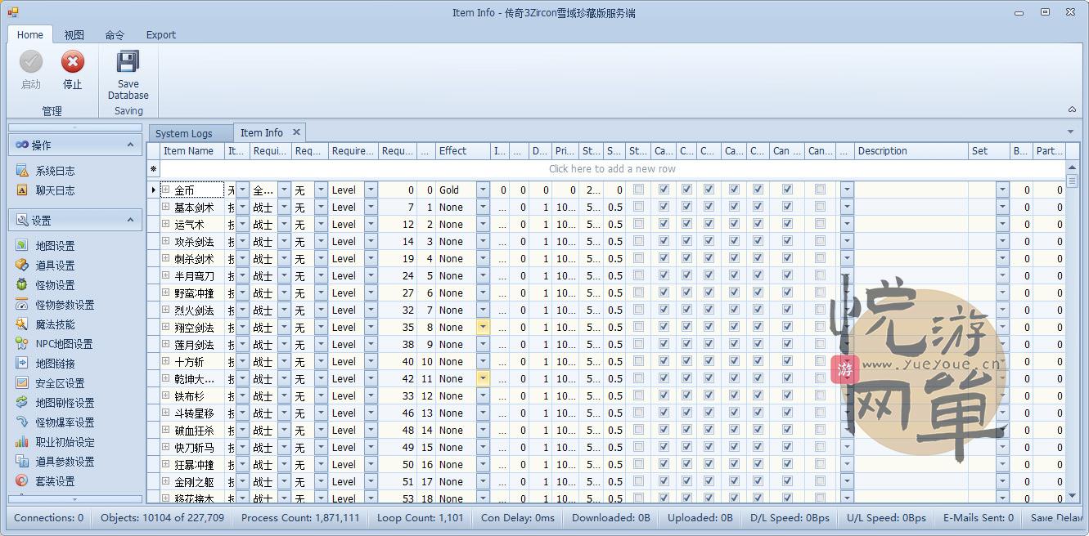
Task: Open Effect dropdown for 金币 row
Action: 483,190
